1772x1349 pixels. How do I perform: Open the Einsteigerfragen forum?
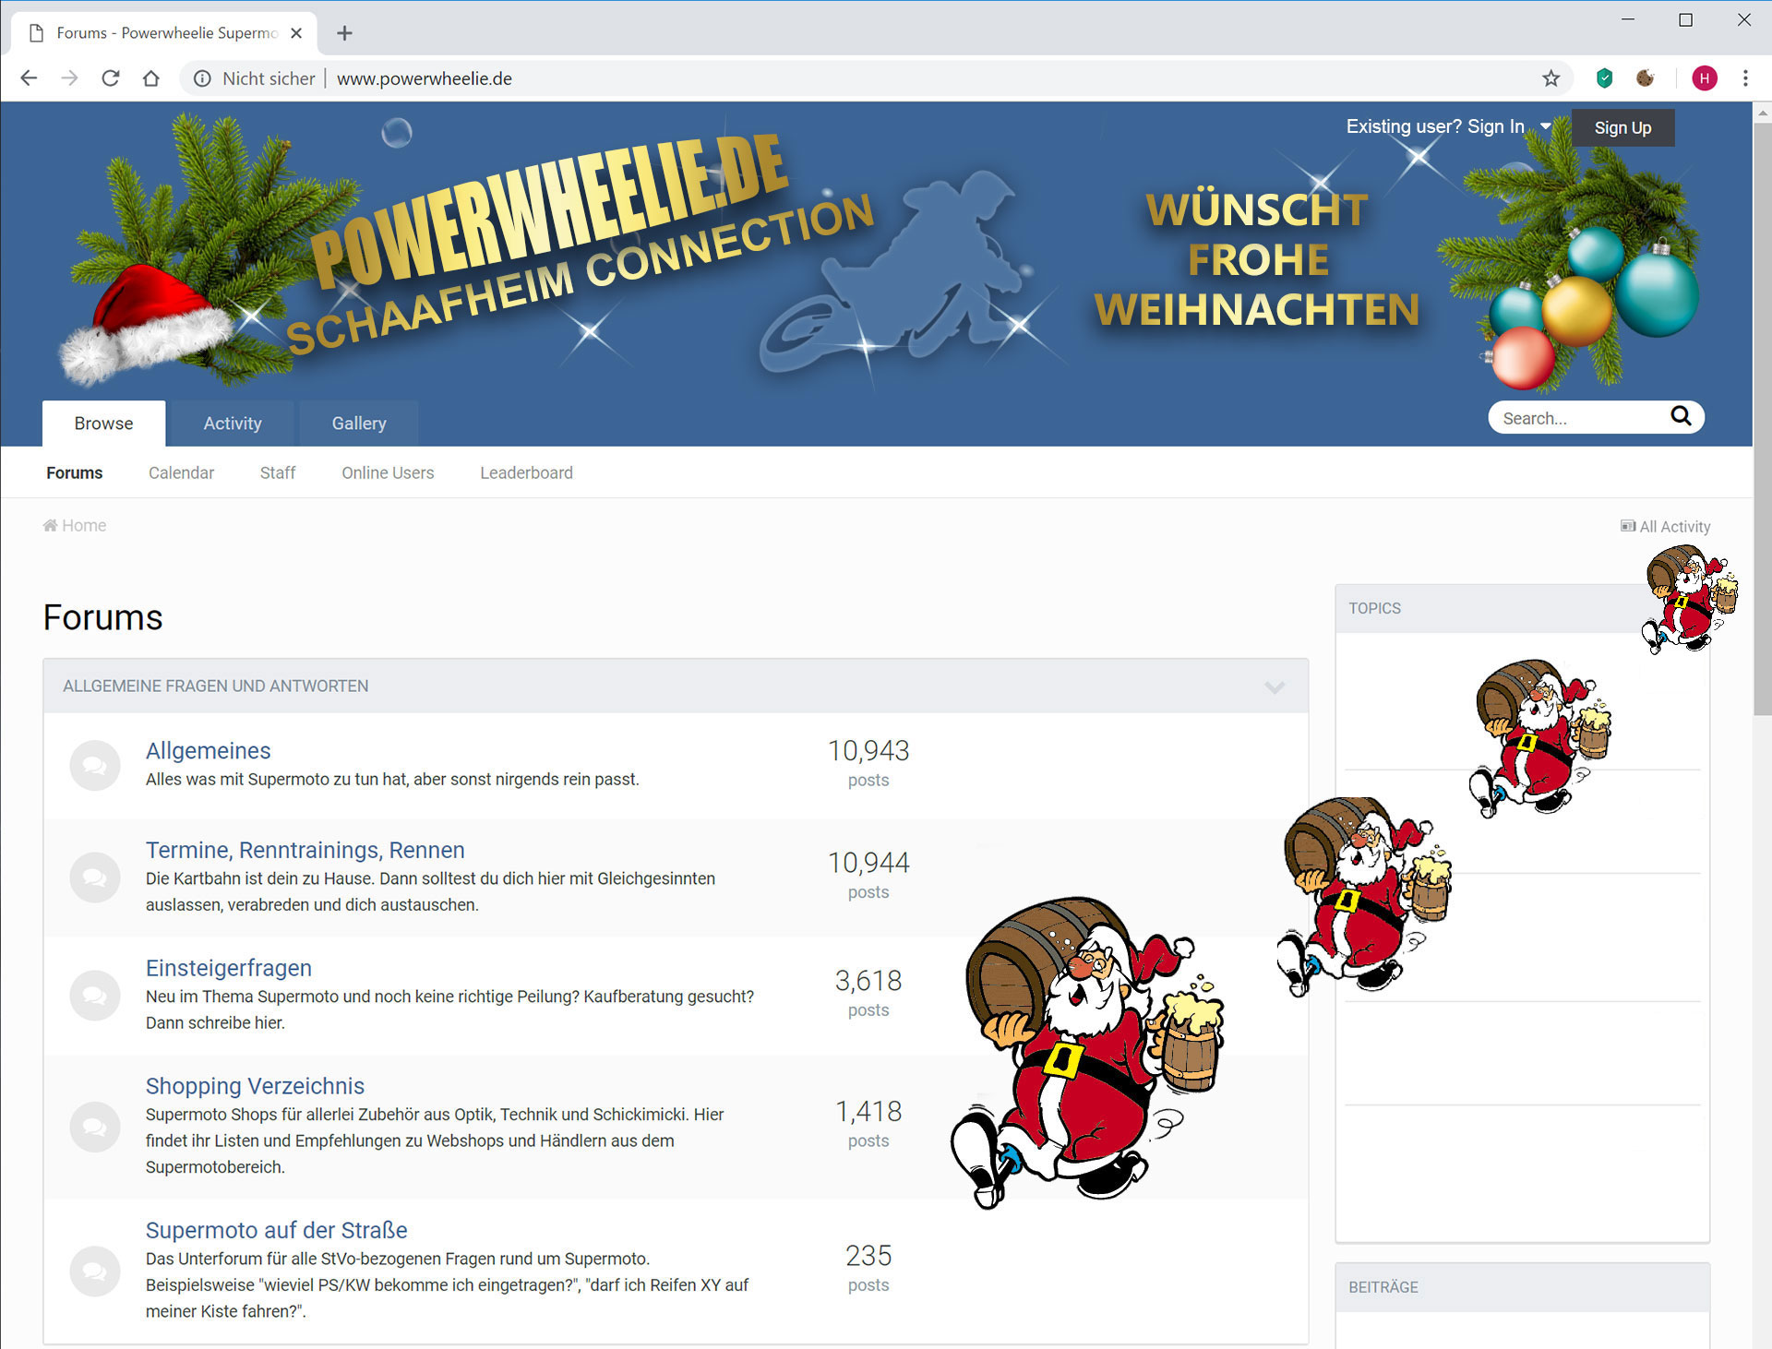click(229, 968)
